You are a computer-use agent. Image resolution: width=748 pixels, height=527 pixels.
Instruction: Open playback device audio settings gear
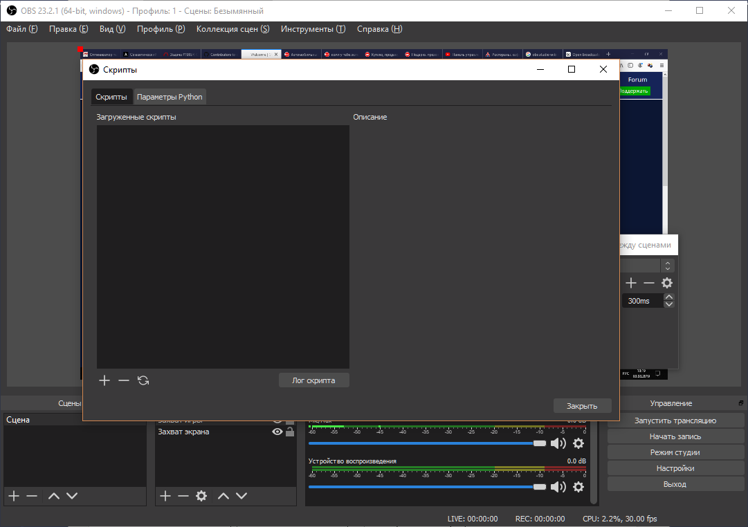click(x=578, y=486)
